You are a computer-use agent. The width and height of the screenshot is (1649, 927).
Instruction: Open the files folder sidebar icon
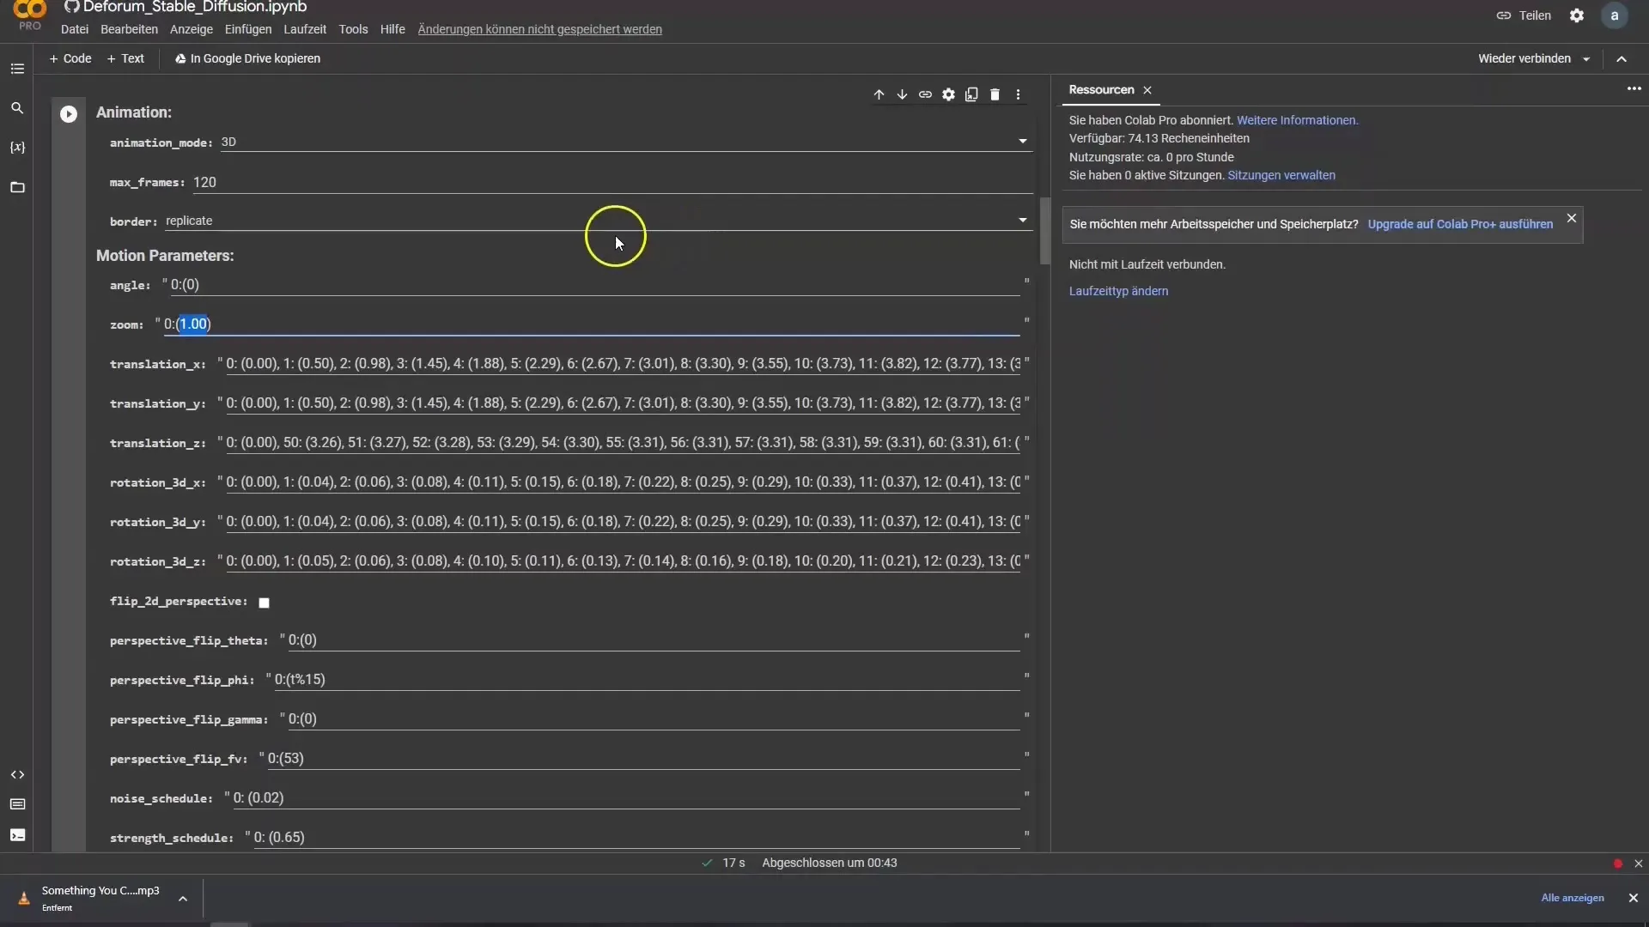17,187
